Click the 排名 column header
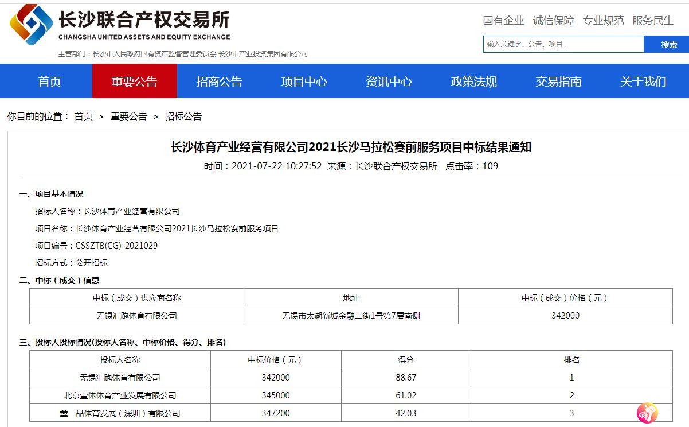Viewport: 689px width, 427px height. pyautogui.click(x=571, y=360)
